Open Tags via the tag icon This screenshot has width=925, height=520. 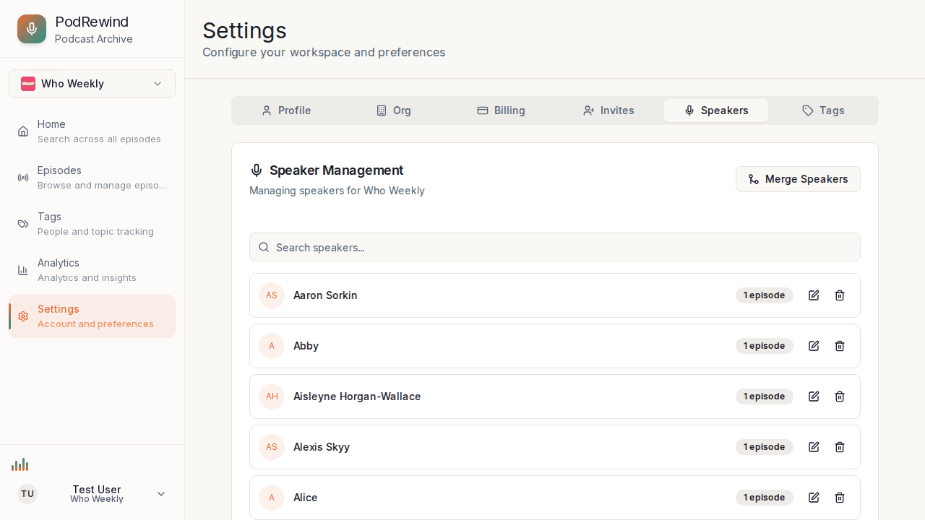(x=23, y=223)
